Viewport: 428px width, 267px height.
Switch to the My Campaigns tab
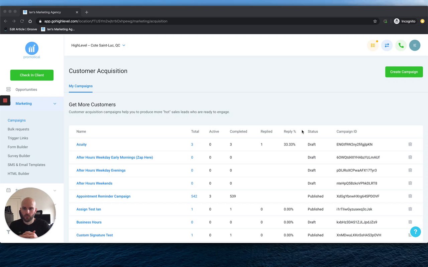[81, 86]
